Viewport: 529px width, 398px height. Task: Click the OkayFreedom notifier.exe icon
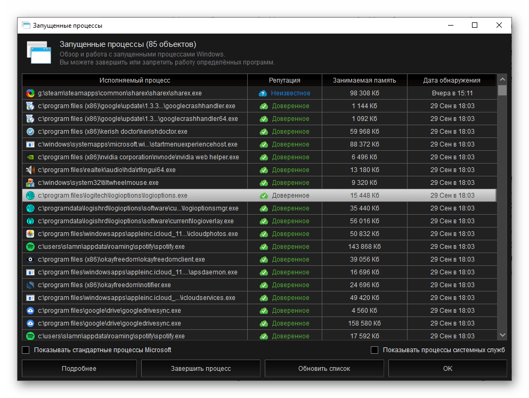(x=30, y=285)
